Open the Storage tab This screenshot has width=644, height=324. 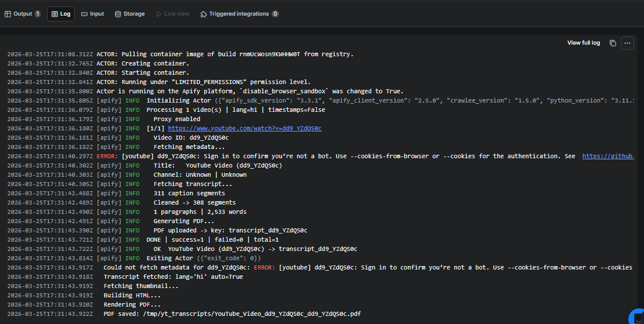(129, 14)
